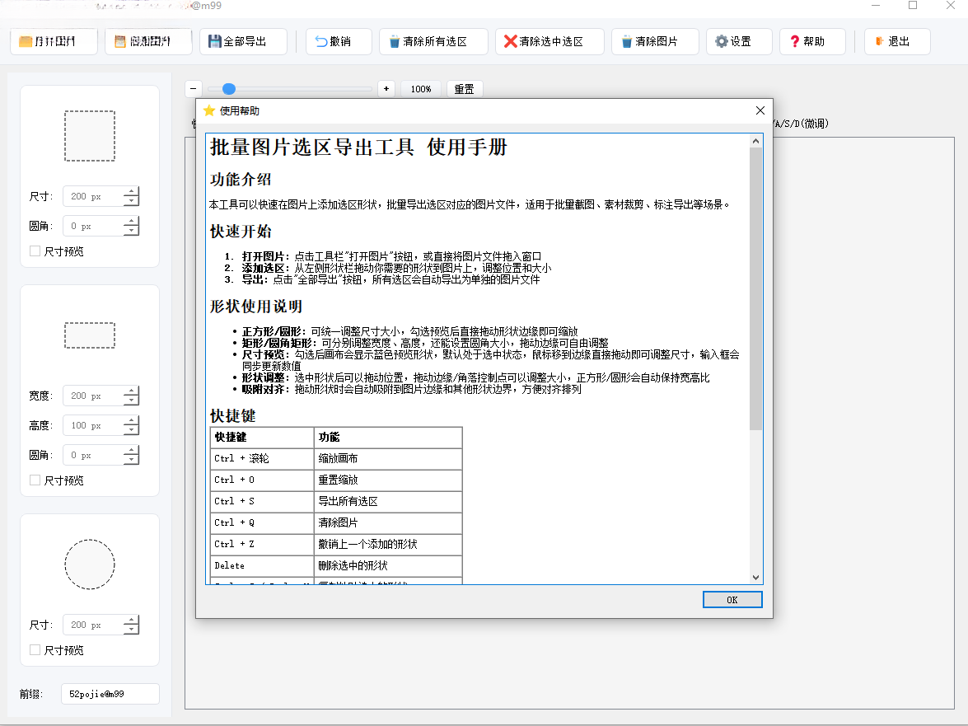
Task: Click the 快捷键 section heading
Action: point(233,415)
